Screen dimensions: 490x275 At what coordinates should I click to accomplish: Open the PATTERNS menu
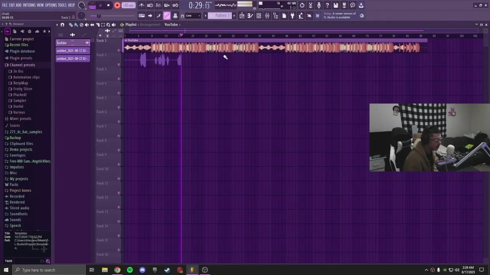[29, 5]
